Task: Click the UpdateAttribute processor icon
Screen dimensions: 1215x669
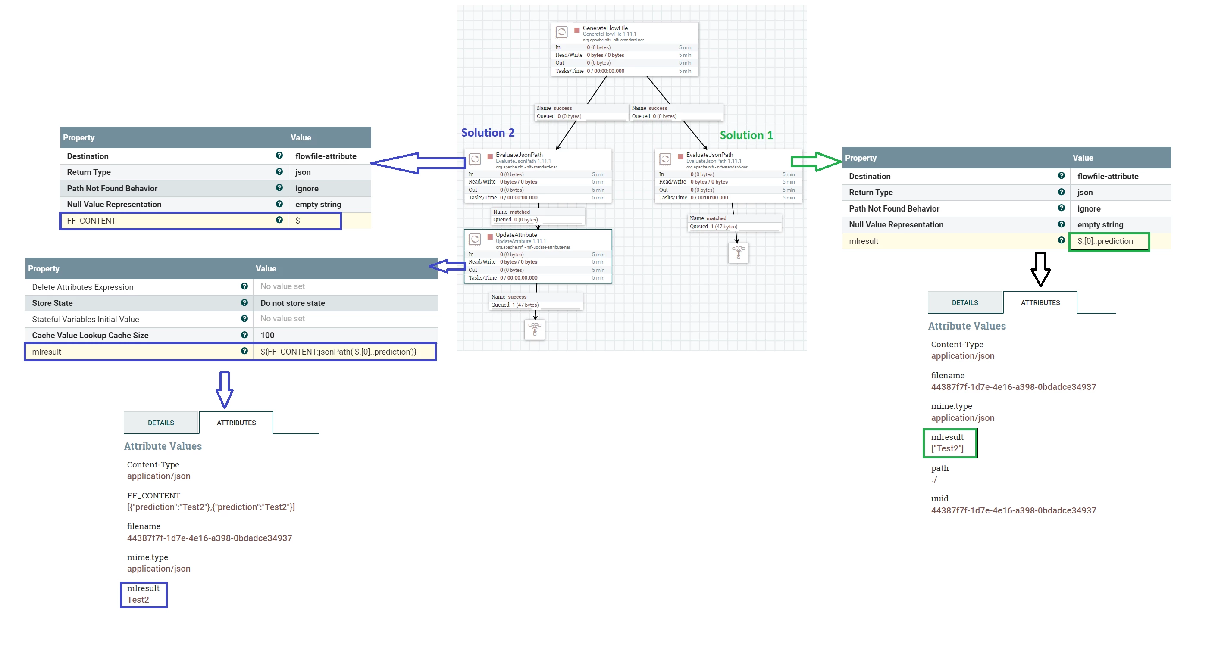Action: 475,240
